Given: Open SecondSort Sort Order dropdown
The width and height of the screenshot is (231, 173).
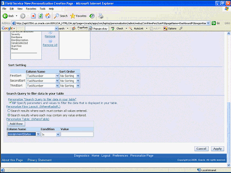Looking at the screenshot, I should [x=70, y=81].
